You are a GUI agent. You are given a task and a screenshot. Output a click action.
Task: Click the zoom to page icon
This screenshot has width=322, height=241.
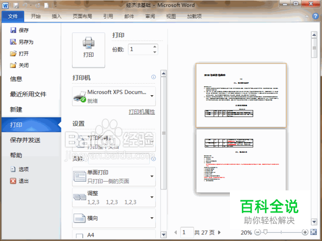click(314, 232)
